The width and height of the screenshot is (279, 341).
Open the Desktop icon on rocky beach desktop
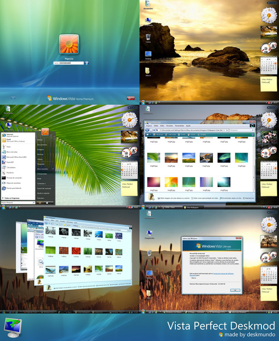click(148, 55)
